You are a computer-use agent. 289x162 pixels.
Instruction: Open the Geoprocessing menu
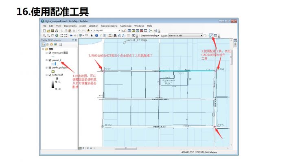pyautogui.click(x=109, y=26)
